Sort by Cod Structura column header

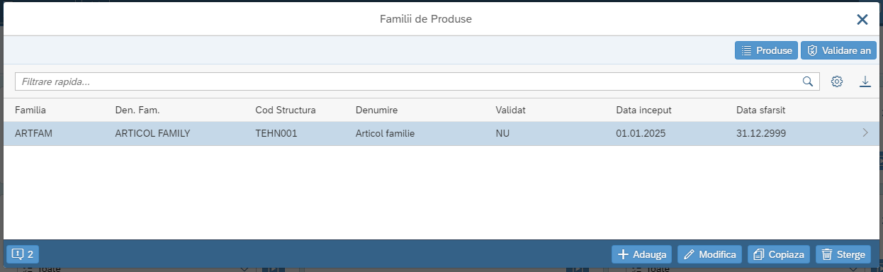click(286, 110)
